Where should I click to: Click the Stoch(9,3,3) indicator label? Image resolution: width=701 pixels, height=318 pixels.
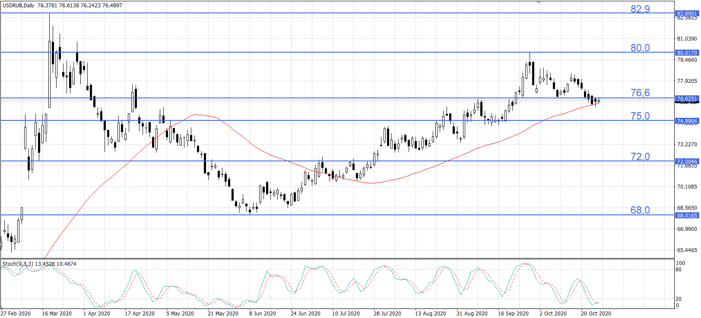[x=18, y=264]
